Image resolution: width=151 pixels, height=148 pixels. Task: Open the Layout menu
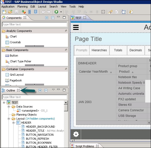[42, 7]
